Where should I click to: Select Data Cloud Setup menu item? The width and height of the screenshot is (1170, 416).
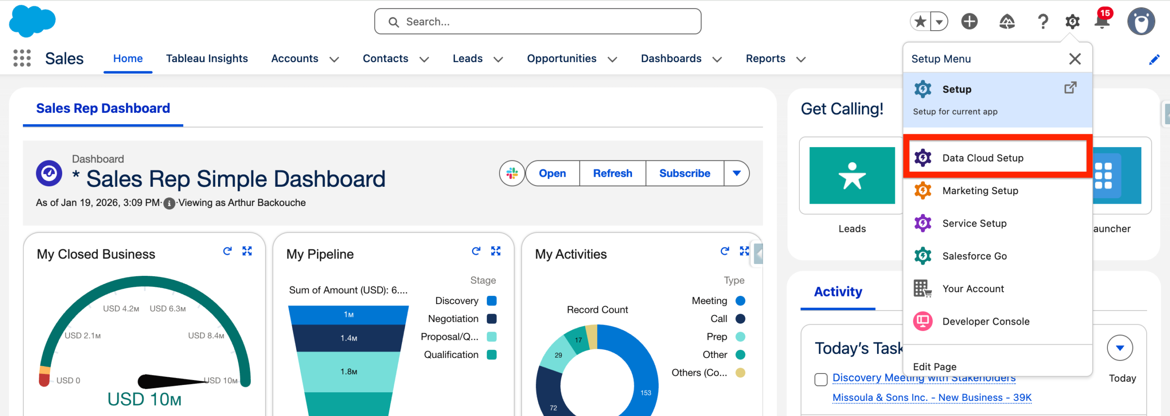(x=998, y=158)
